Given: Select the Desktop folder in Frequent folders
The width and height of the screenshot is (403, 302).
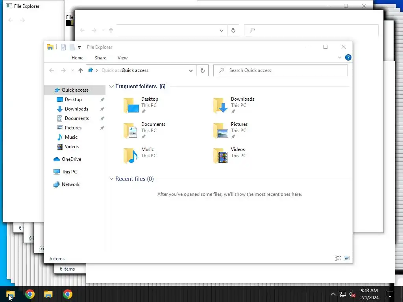Looking at the screenshot, I should [x=141, y=105].
